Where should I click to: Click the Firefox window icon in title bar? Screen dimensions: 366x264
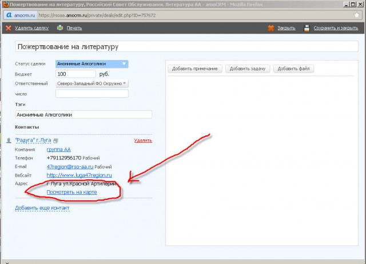5,5
